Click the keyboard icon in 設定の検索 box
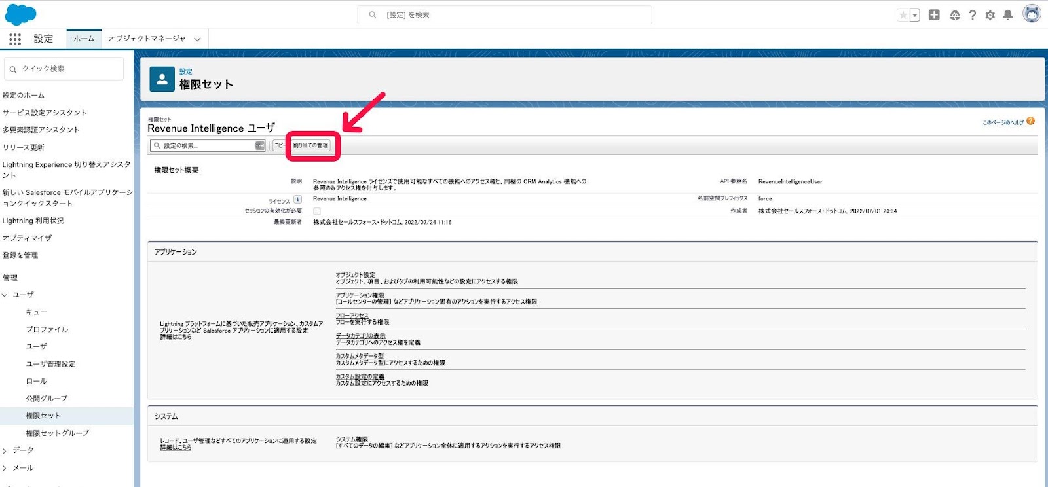 [260, 146]
